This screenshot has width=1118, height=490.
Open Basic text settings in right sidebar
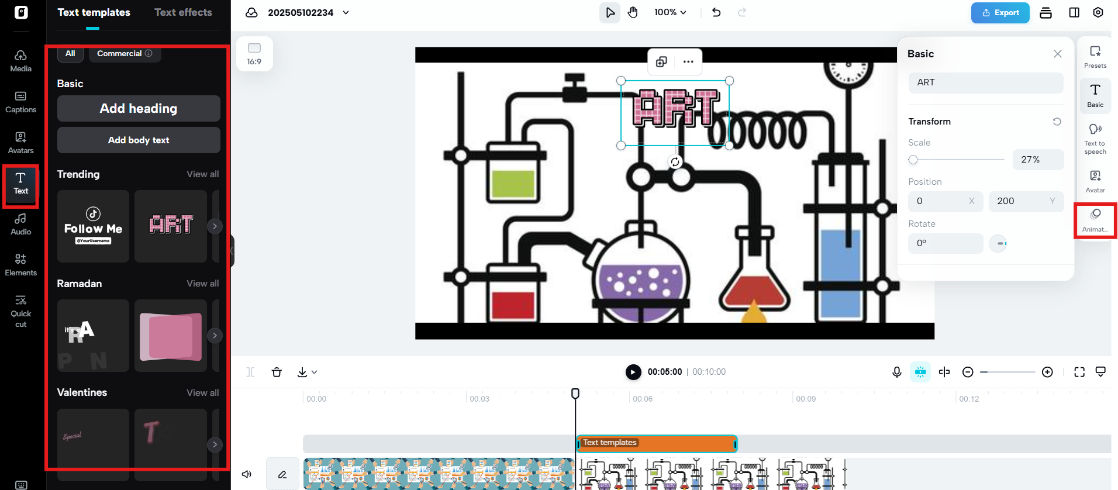[x=1095, y=96]
